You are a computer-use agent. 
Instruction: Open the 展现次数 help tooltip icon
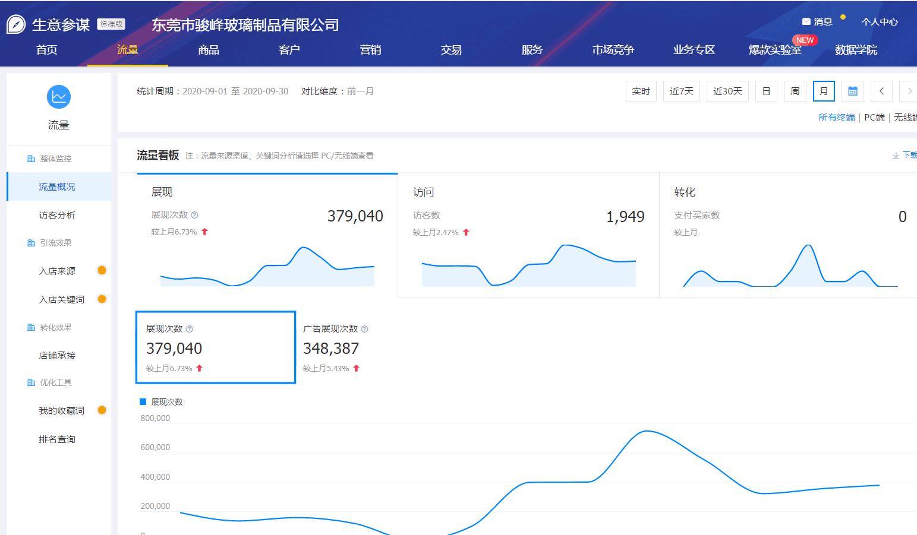point(196,214)
